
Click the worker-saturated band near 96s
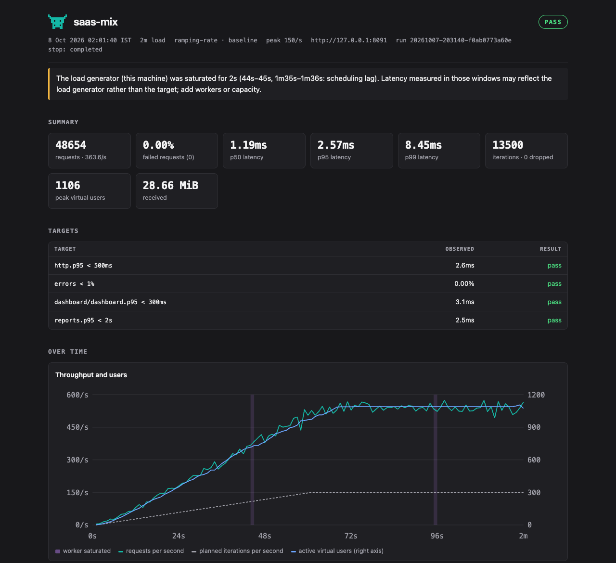point(436,460)
